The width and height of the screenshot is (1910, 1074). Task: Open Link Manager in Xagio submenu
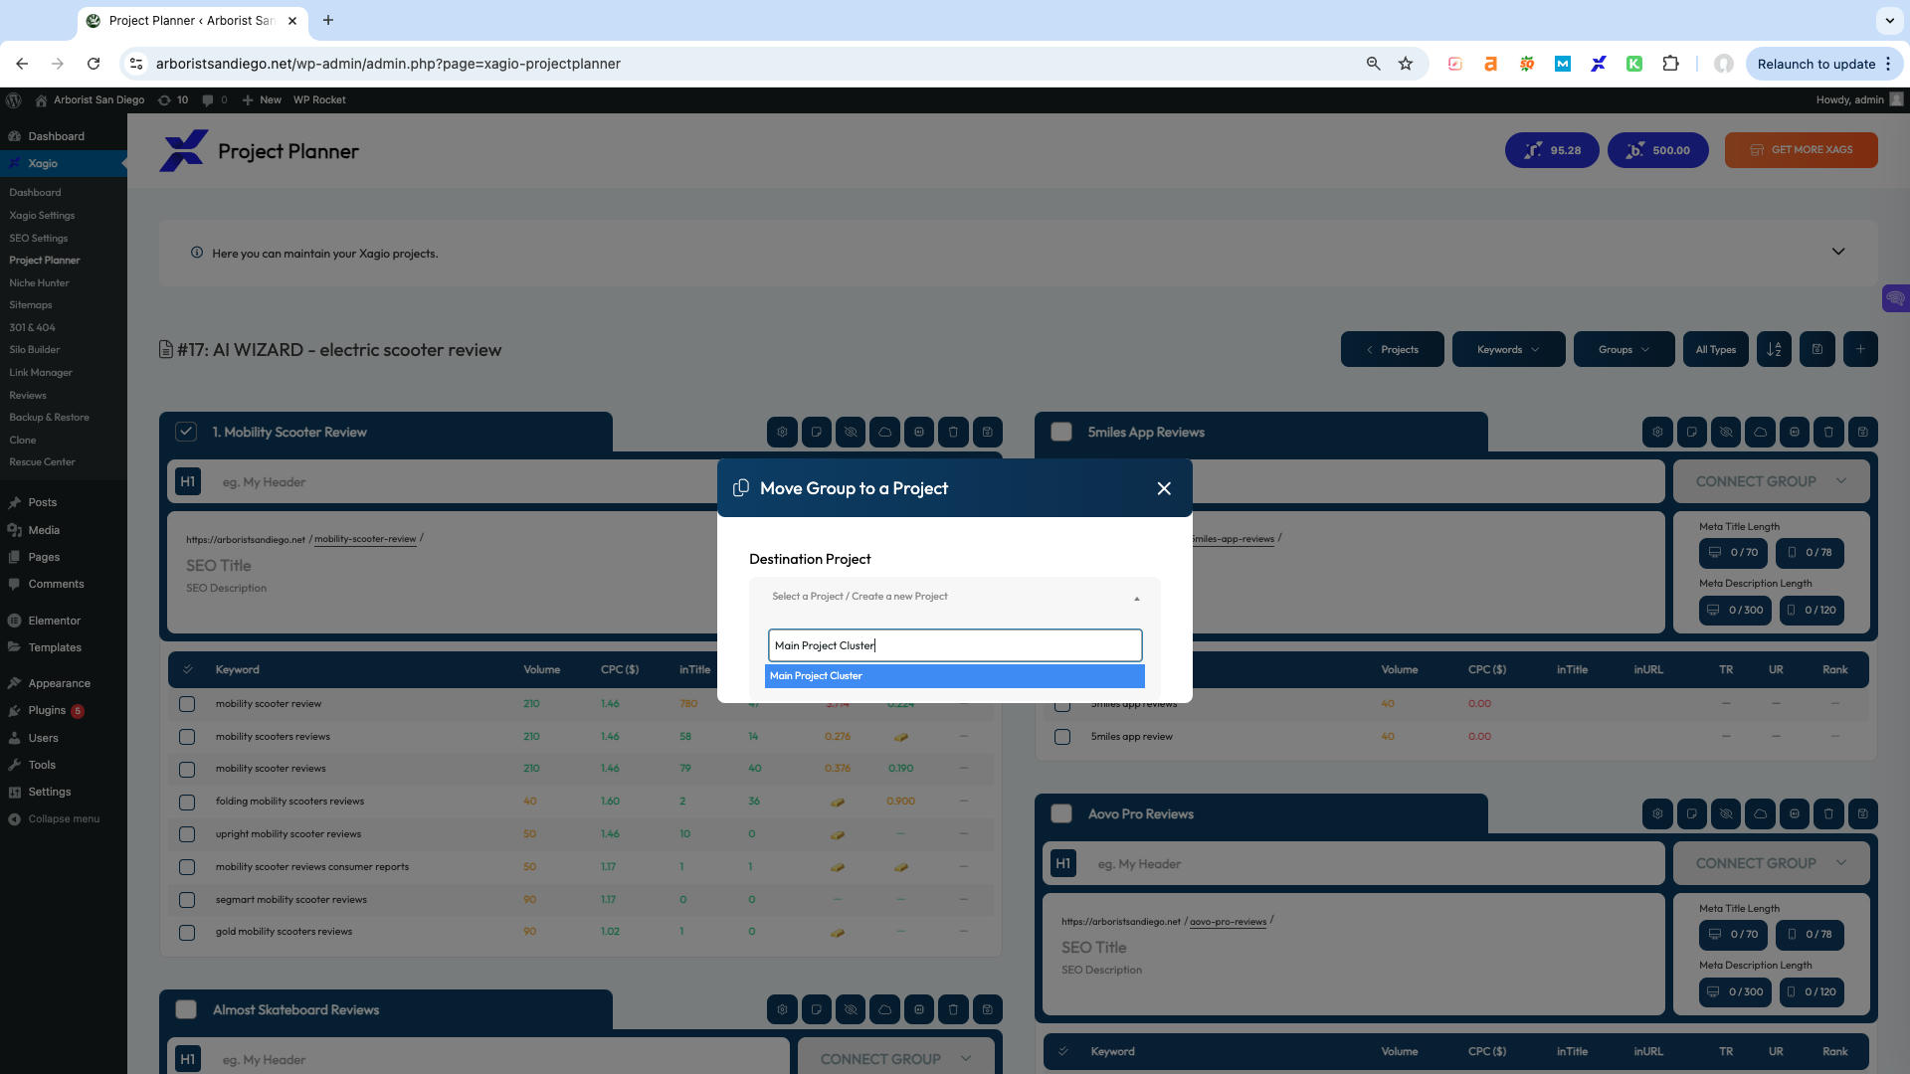(41, 373)
